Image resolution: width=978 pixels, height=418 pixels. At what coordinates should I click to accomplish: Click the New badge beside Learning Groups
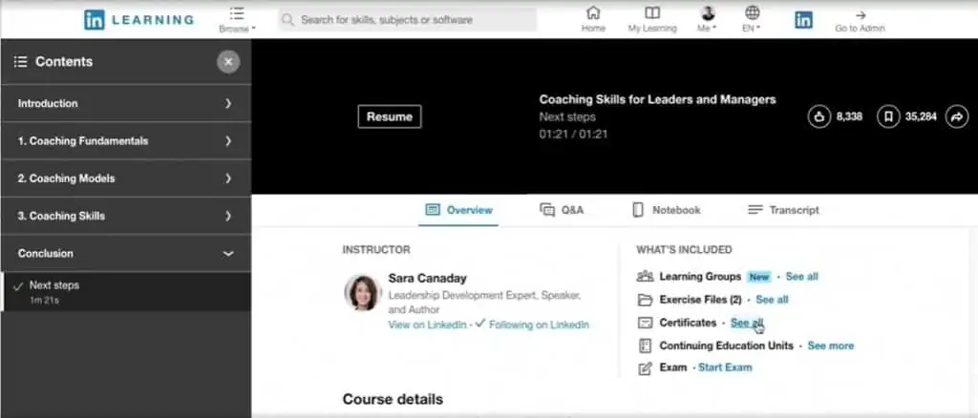tap(759, 277)
